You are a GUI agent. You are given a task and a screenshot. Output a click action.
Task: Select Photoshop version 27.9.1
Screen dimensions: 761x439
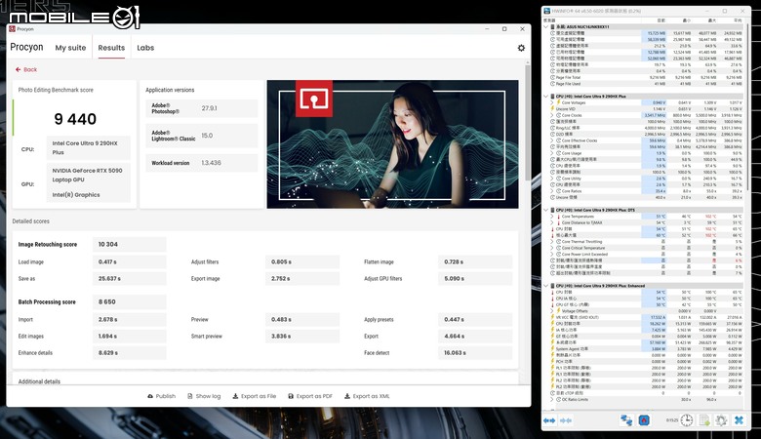click(209, 108)
